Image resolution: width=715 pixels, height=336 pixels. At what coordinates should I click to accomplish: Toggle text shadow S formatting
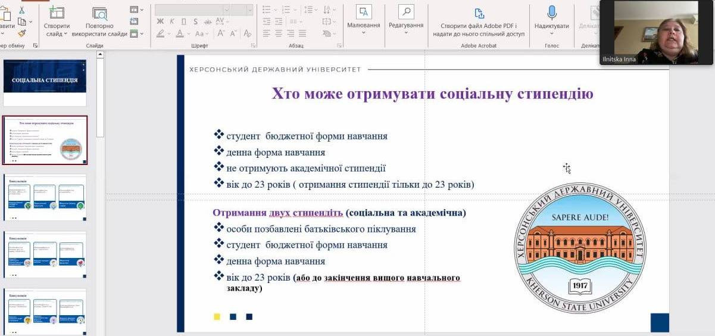(x=195, y=21)
